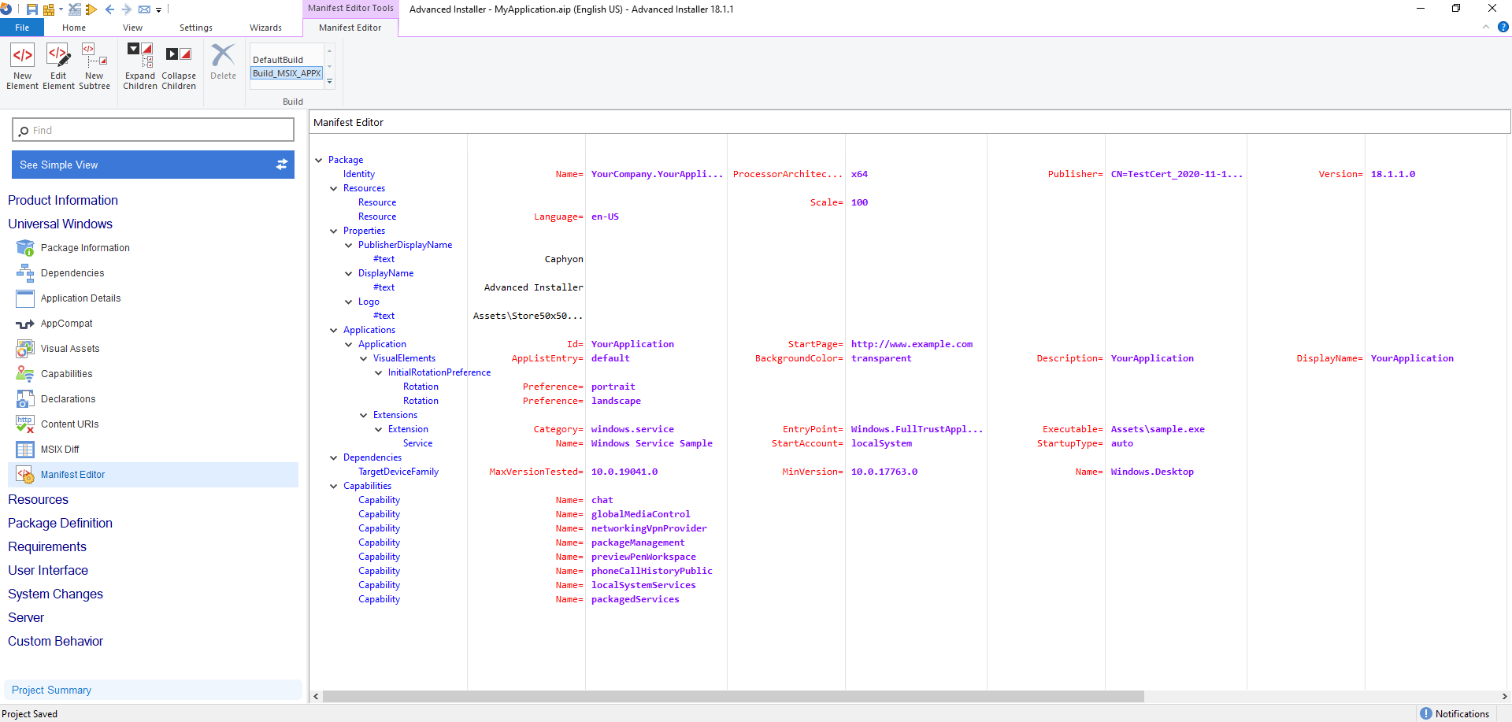The image size is (1512, 722).
Task: Open the File menu
Action: pos(21,27)
